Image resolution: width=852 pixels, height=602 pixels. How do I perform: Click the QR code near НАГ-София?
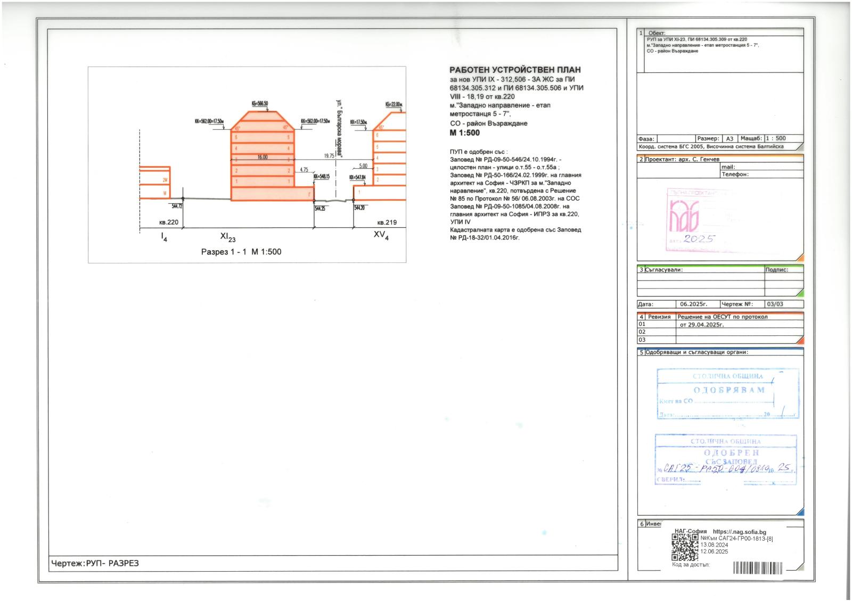click(x=685, y=547)
